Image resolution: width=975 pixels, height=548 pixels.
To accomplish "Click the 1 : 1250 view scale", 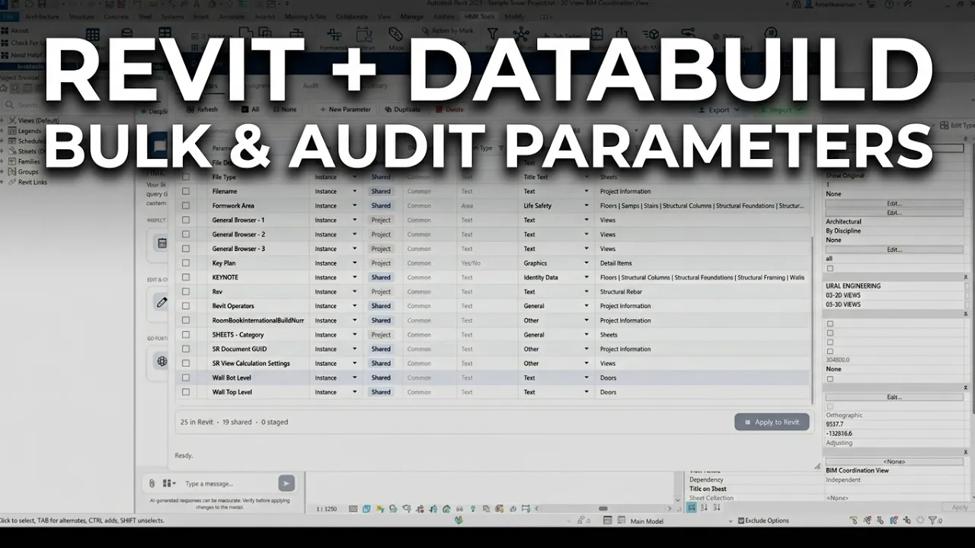I will 326,508.
